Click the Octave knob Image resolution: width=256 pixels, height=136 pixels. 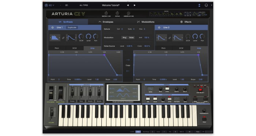coord(117,13)
